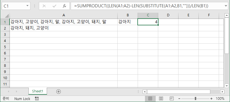Click the zoom slider handle
Image resolution: width=230 pixels, height=102 pixels.
[195, 99]
